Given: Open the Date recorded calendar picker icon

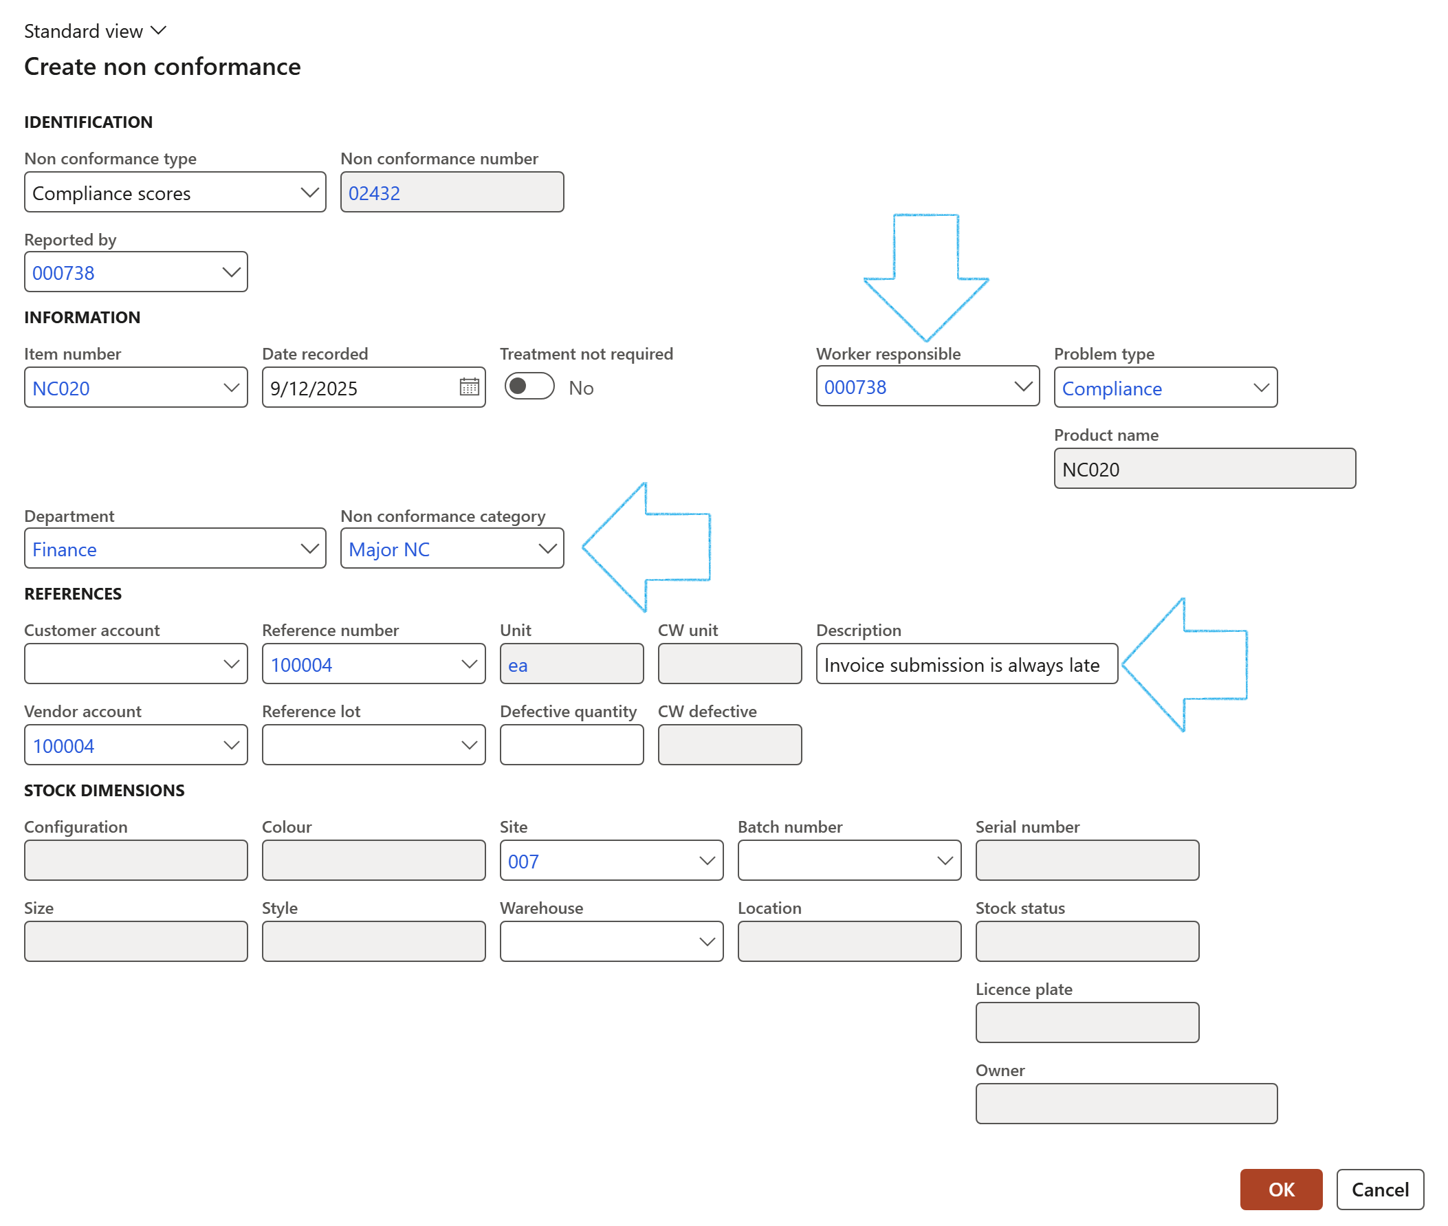Looking at the screenshot, I should coord(469,387).
